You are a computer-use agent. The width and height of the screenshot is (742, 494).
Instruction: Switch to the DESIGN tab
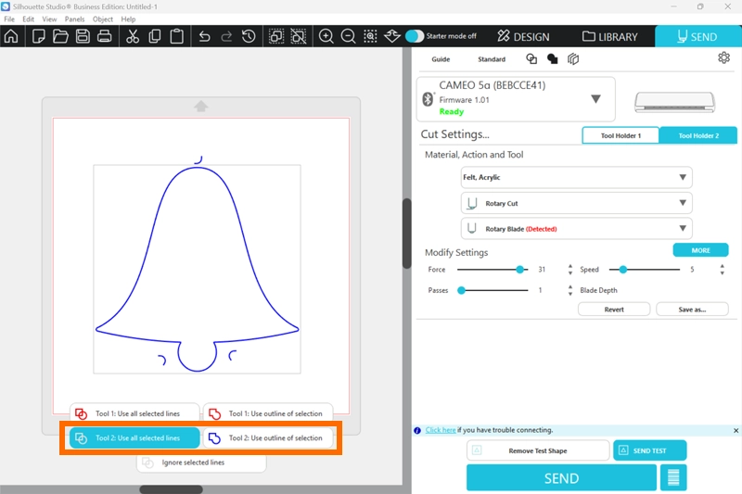point(523,36)
